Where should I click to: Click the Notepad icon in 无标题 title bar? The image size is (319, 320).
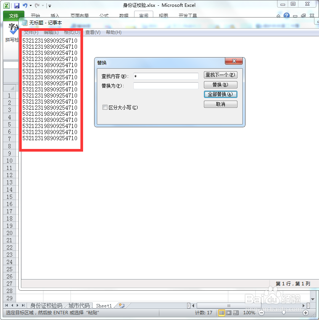(x=24, y=23)
